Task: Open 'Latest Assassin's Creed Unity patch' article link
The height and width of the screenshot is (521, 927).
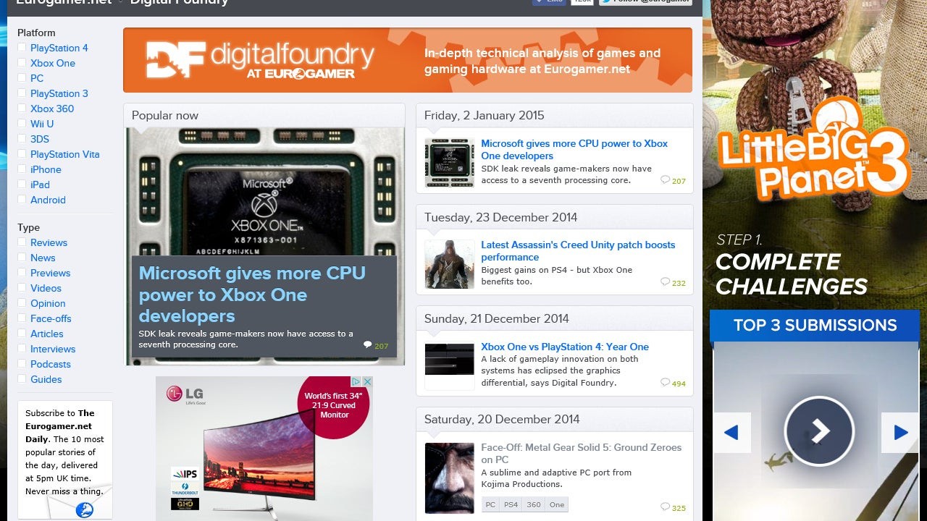Action: (x=577, y=250)
